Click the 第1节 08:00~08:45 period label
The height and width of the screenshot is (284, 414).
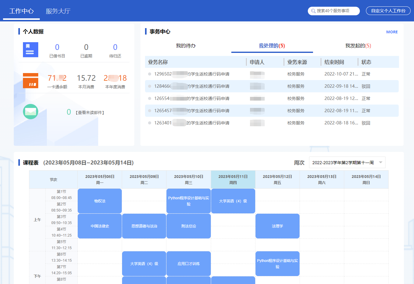62,195
